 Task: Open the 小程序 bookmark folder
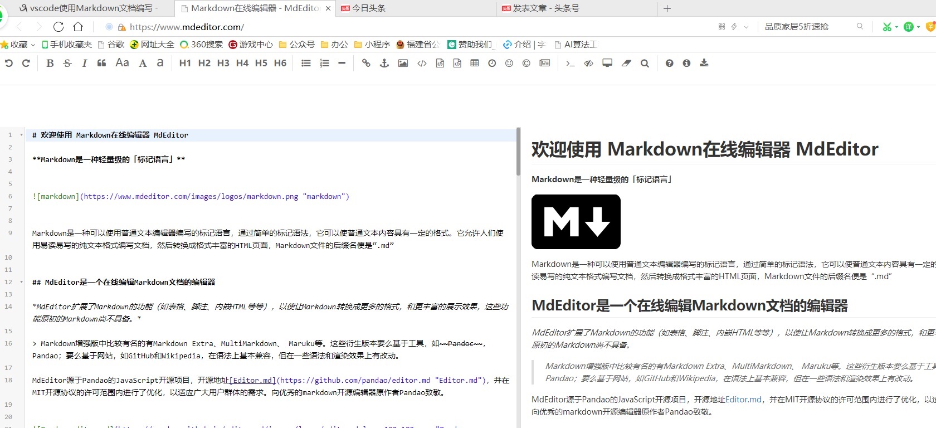(x=372, y=45)
